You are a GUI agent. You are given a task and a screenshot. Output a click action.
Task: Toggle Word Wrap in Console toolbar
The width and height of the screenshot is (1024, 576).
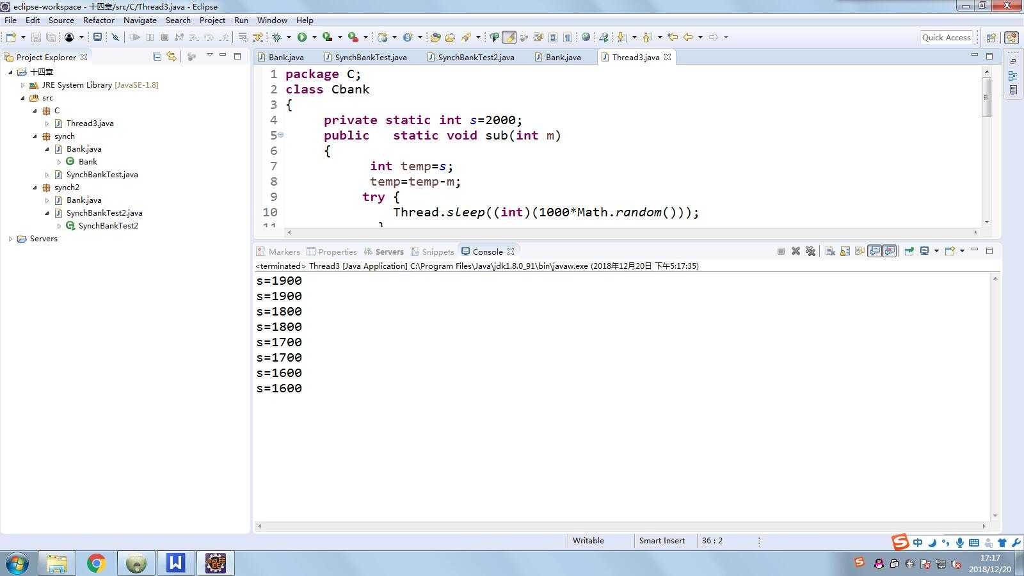tap(860, 251)
